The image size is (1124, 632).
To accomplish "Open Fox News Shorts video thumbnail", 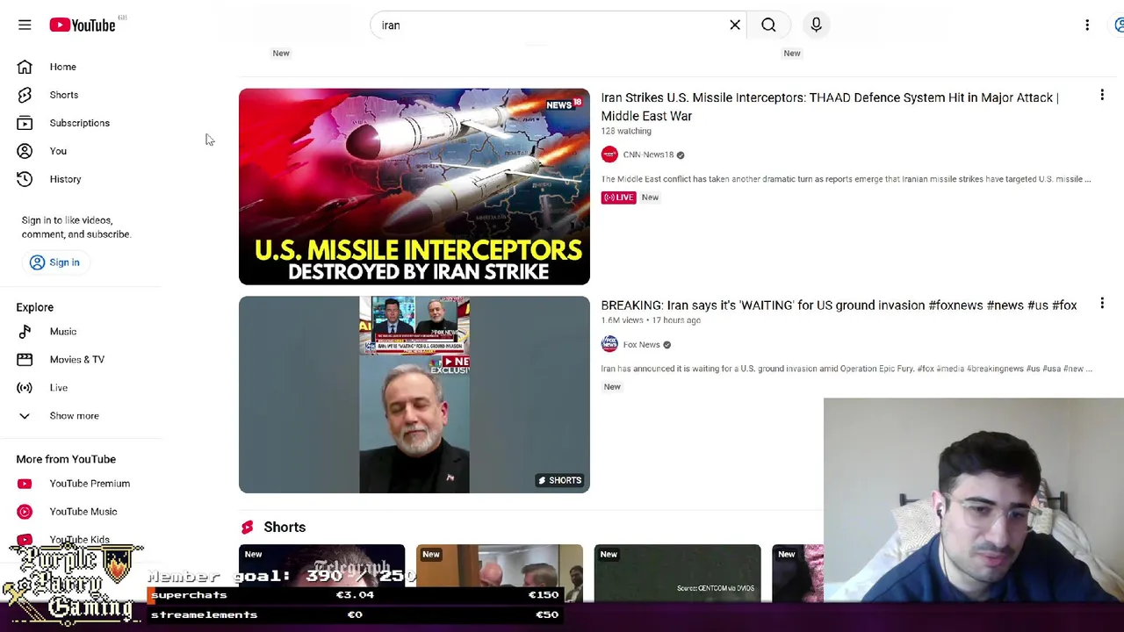I will 414,394.
